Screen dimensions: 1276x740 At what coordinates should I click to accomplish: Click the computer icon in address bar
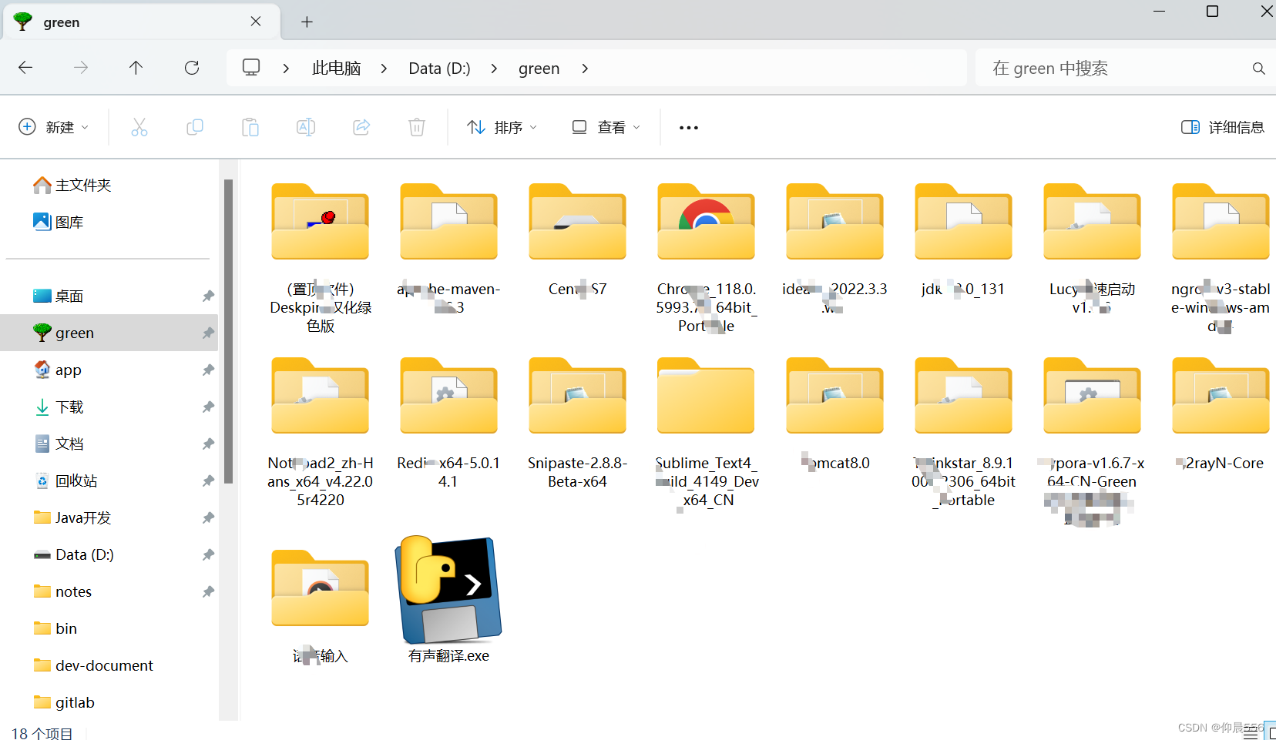(x=251, y=68)
